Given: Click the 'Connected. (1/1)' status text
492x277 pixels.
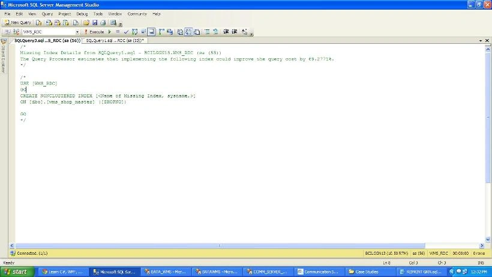Looking at the screenshot, I should [32, 253].
